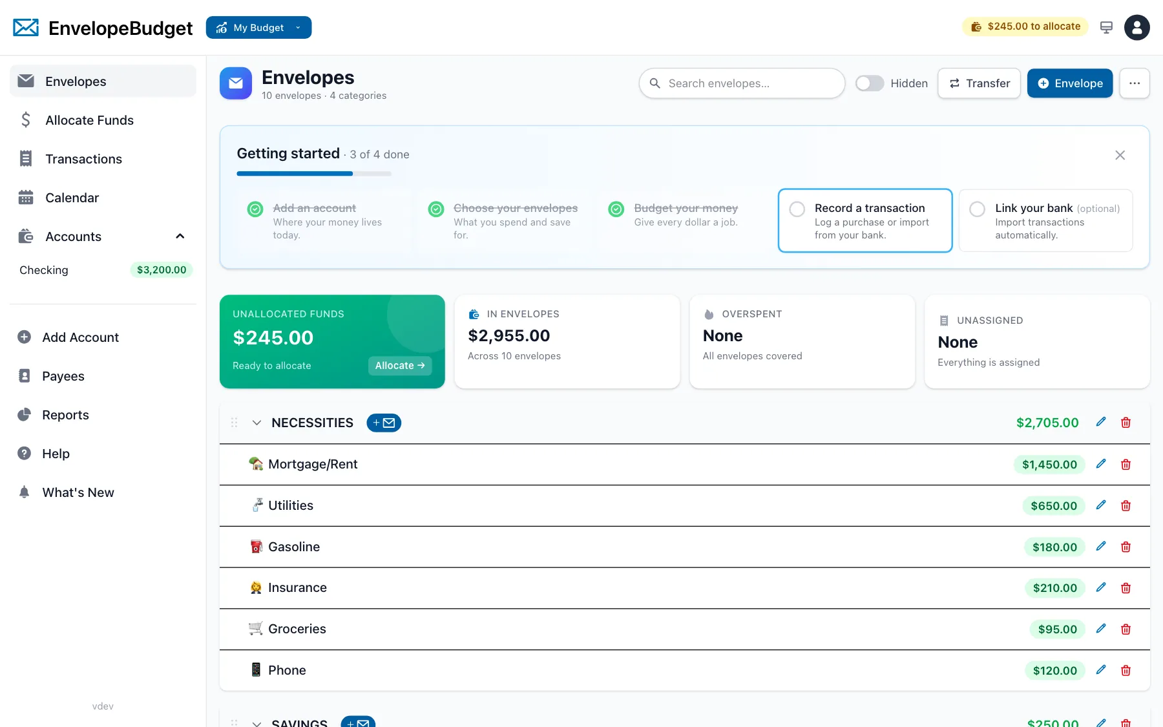This screenshot has width=1163, height=727.
Task: Edit the Mortgage/Rent envelope
Action: point(1101,464)
